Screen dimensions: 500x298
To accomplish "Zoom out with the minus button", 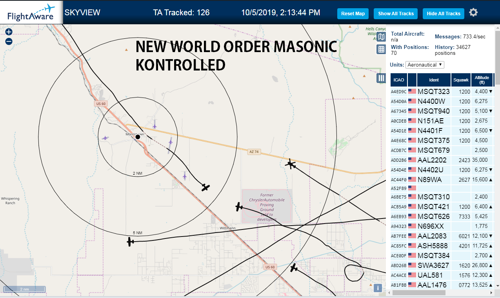I will coord(9,41).
